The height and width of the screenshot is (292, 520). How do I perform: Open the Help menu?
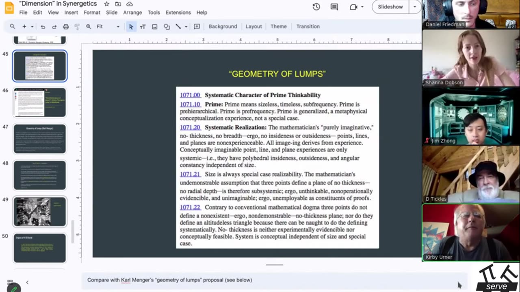click(202, 13)
